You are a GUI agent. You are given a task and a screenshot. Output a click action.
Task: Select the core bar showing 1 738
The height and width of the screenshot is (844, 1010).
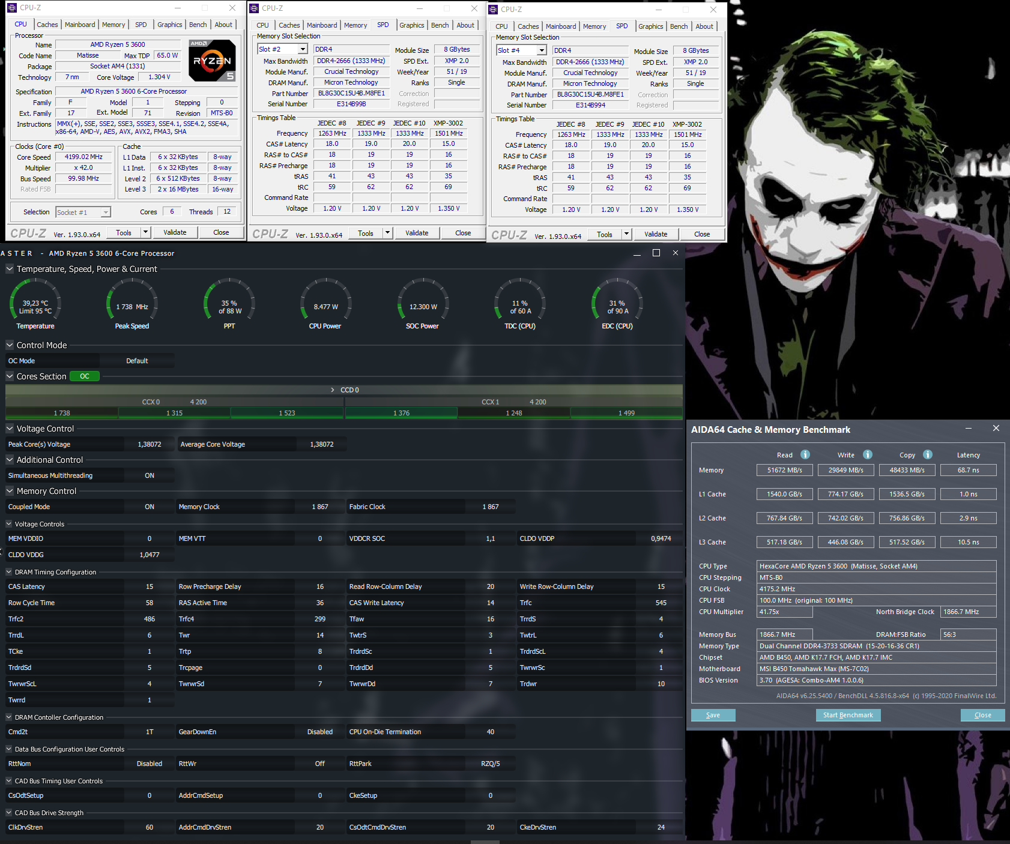(x=62, y=413)
